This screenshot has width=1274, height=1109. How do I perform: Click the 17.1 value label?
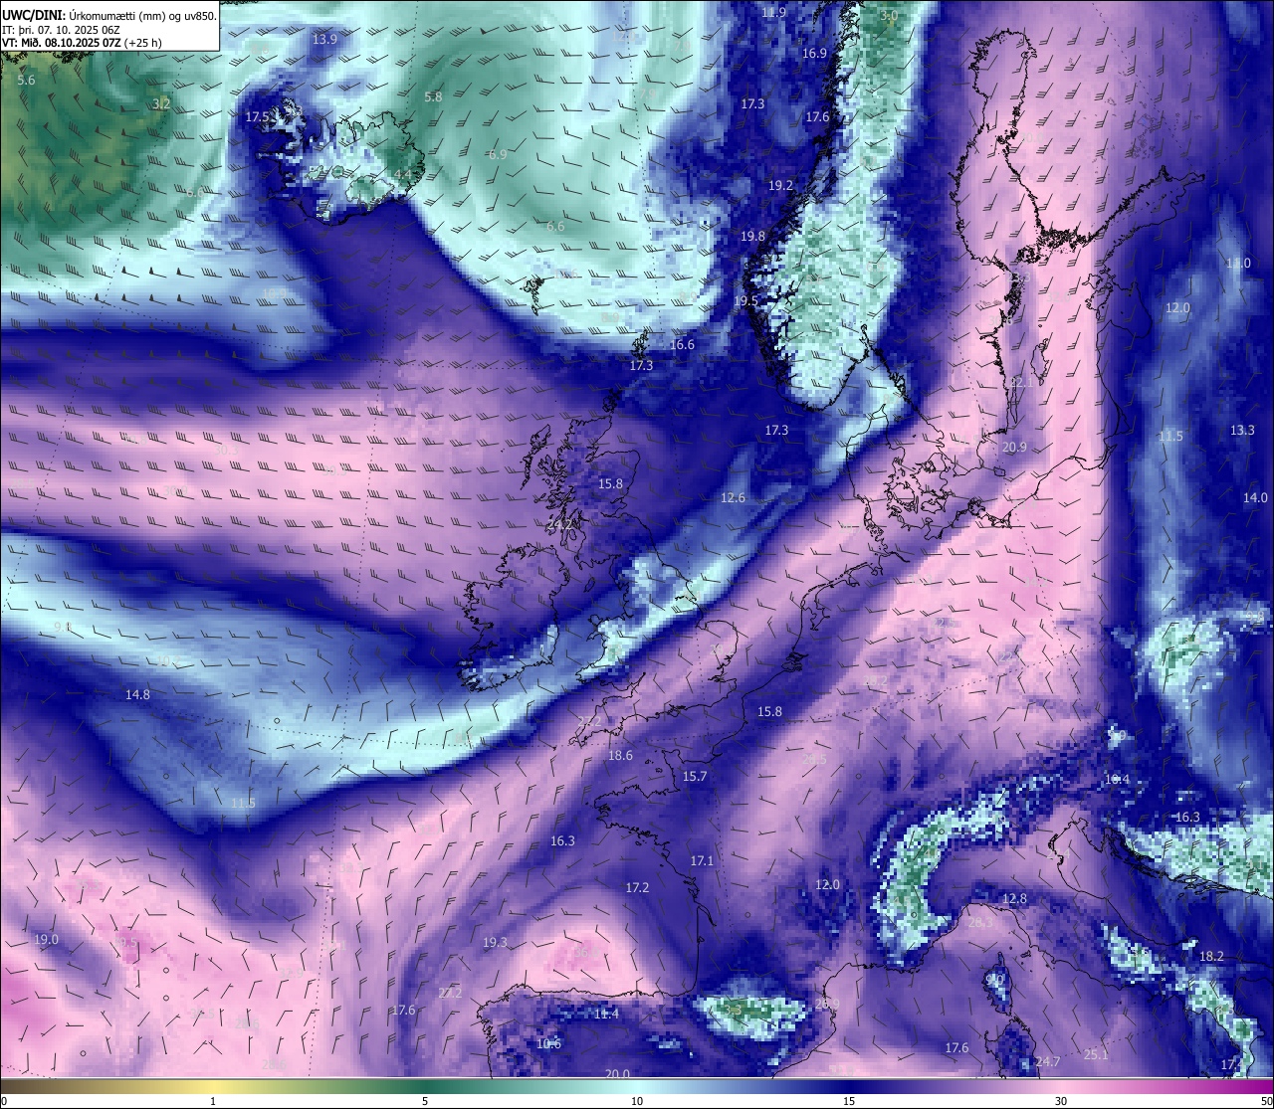click(703, 861)
